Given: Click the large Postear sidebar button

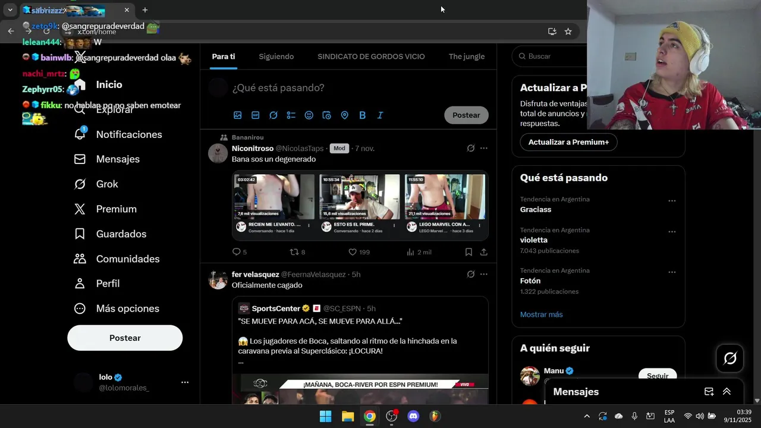Looking at the screenshot, I should [x=125, y=338].
